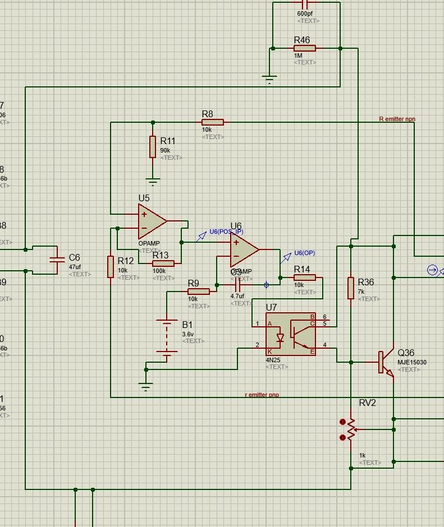This screenshot has height=527, width=444.
Task: Click pin 1 anode of U7
Action: point(259,326)
